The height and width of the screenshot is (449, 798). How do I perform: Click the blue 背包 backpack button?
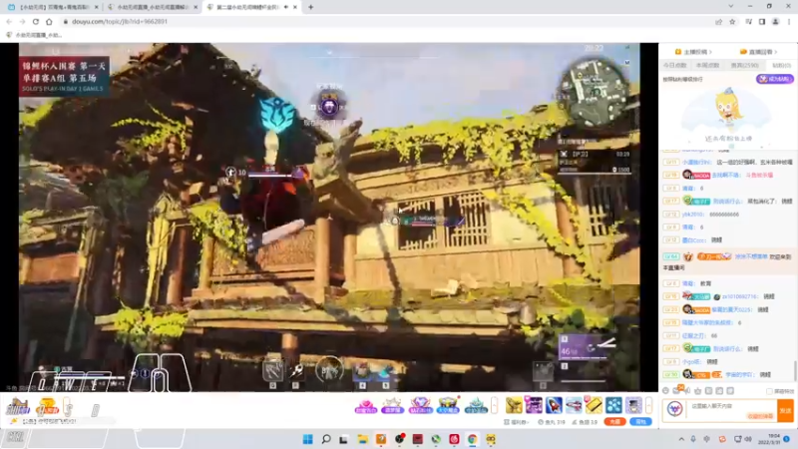point(640,421)
